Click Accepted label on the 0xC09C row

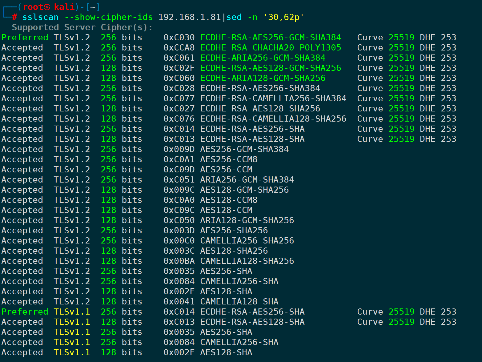click(22, 210)
